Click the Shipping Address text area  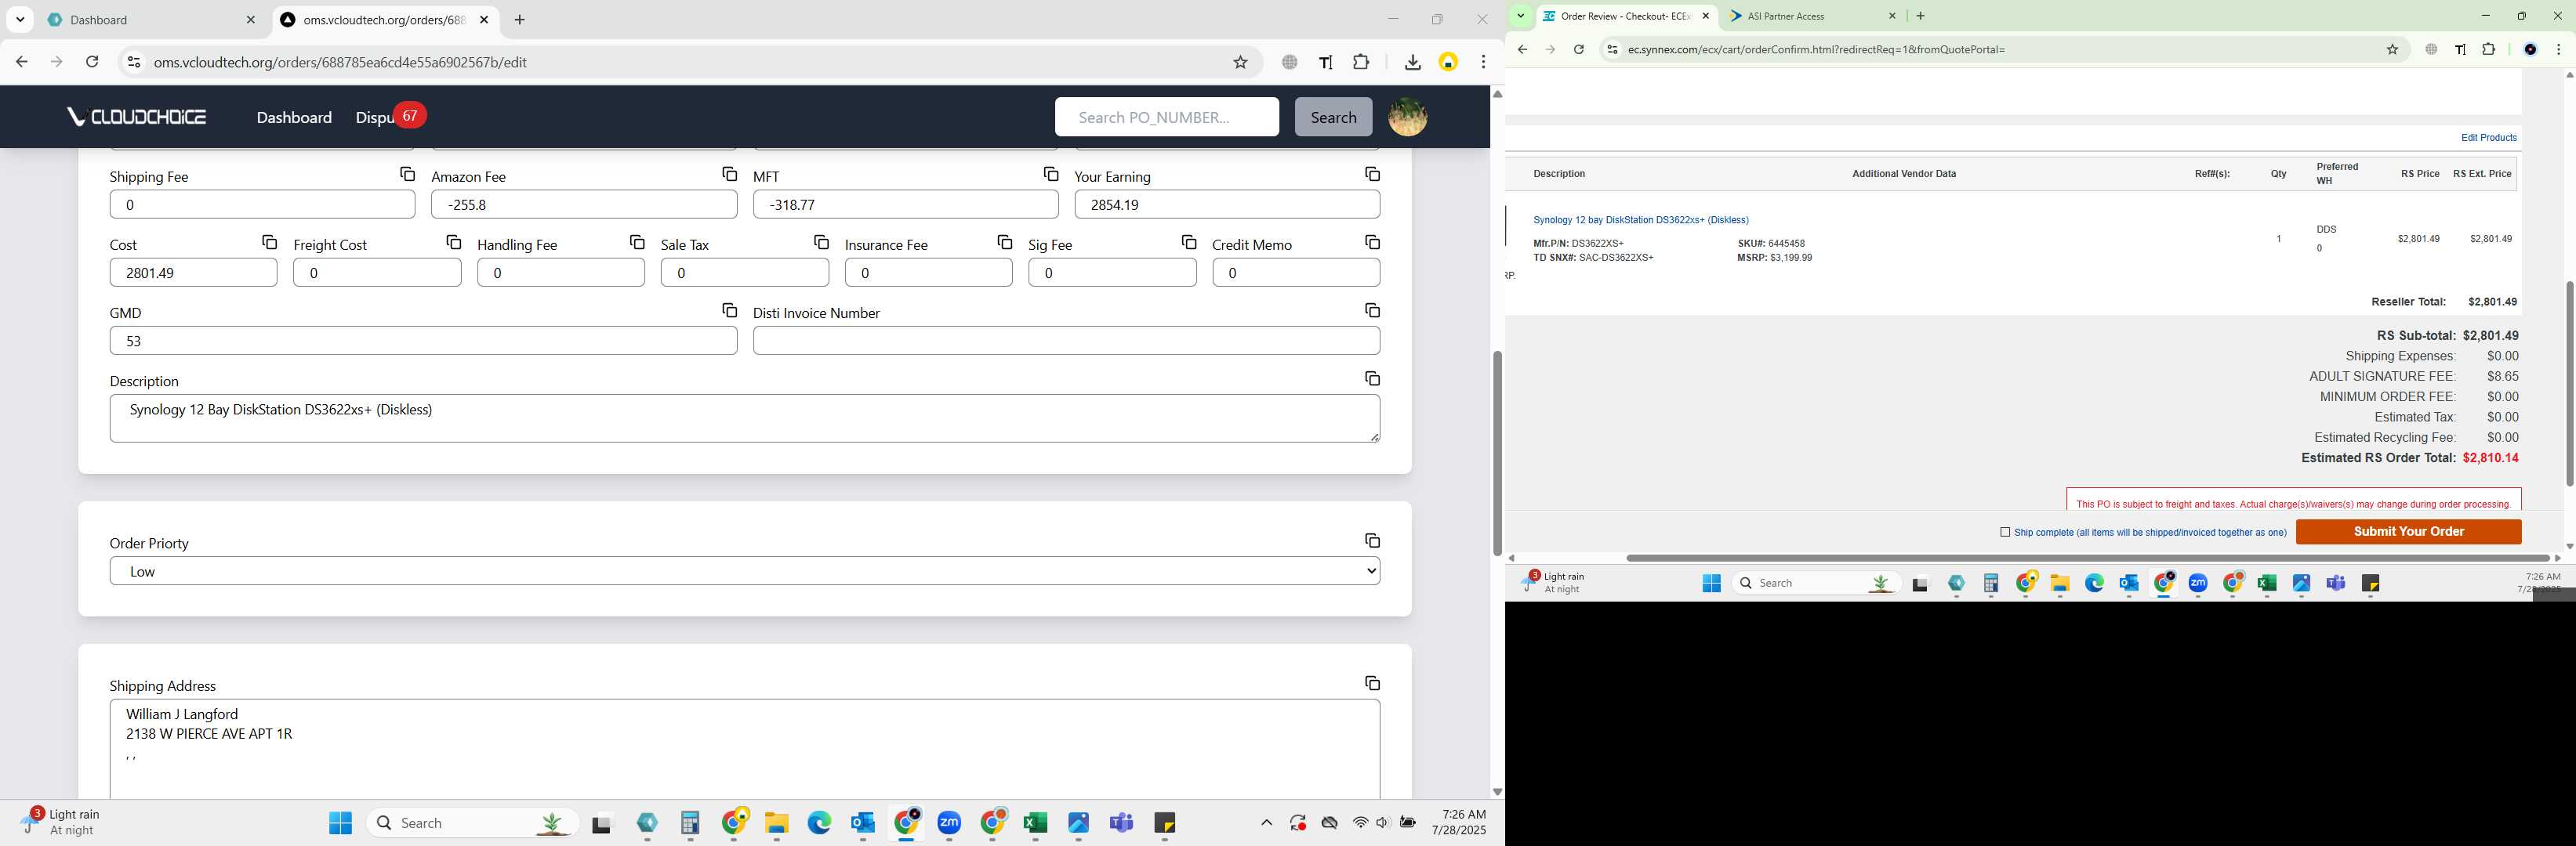coord(744,749)
